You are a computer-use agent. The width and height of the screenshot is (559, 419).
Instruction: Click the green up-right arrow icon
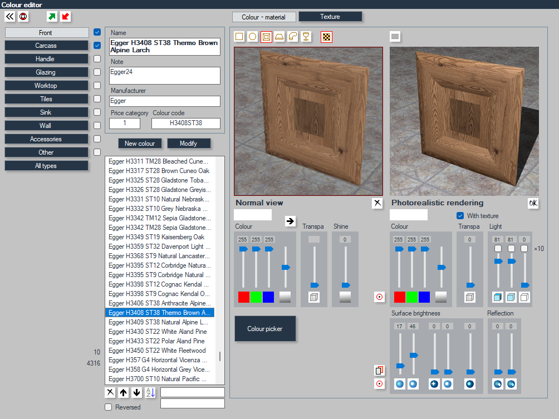pos(52,16)
